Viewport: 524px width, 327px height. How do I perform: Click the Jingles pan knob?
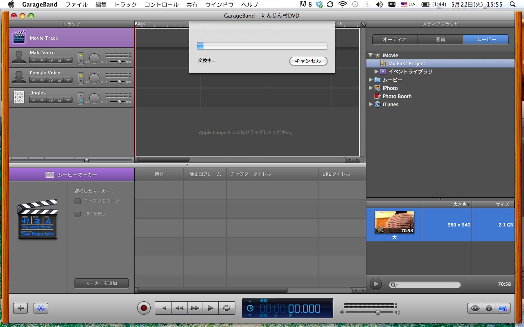pos(95,98)
